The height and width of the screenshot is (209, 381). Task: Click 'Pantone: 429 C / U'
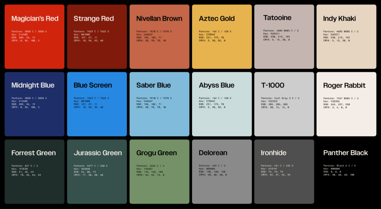click(x=212, y=166)
